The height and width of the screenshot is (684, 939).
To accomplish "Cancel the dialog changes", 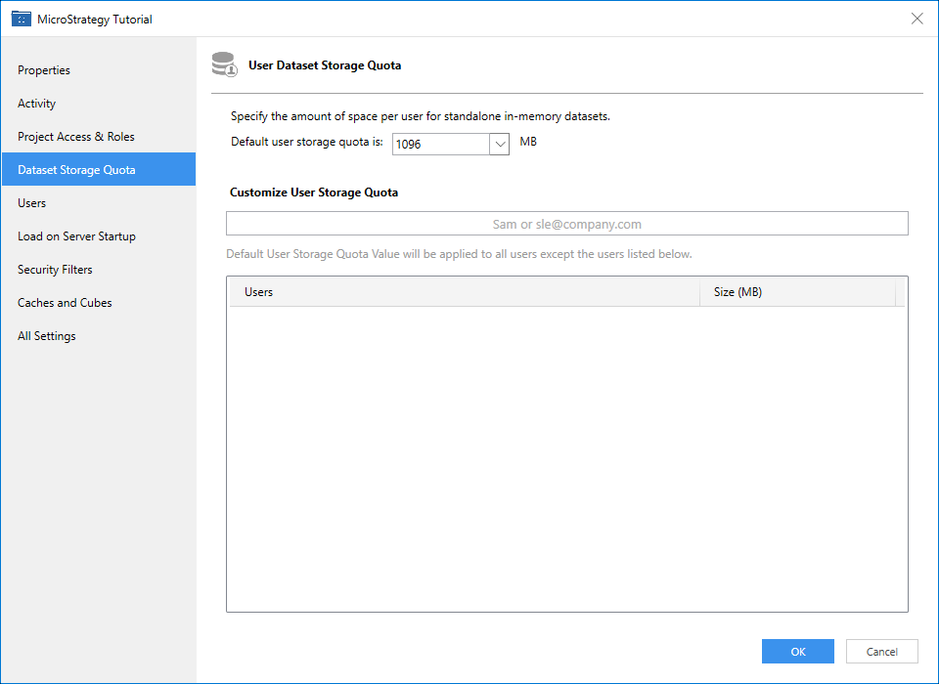I will pos(881,652).
